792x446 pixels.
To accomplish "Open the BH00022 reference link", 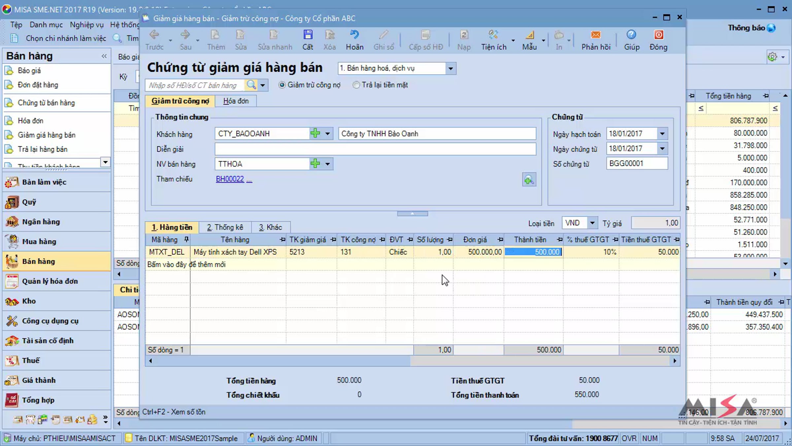I will 230,179.
